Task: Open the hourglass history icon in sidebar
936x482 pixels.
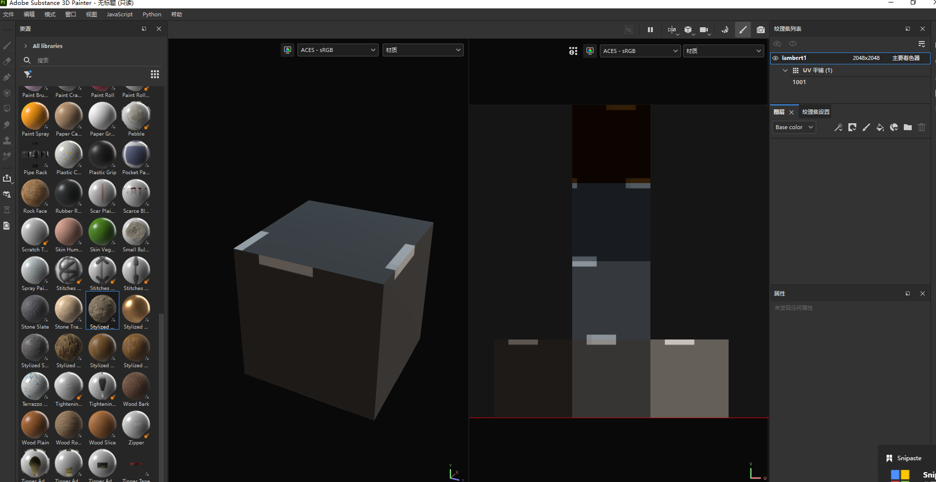Action: click(7, 210)
